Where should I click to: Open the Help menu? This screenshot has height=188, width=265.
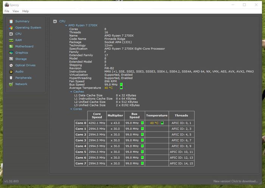pyautogui.click(x=25, y=11)
